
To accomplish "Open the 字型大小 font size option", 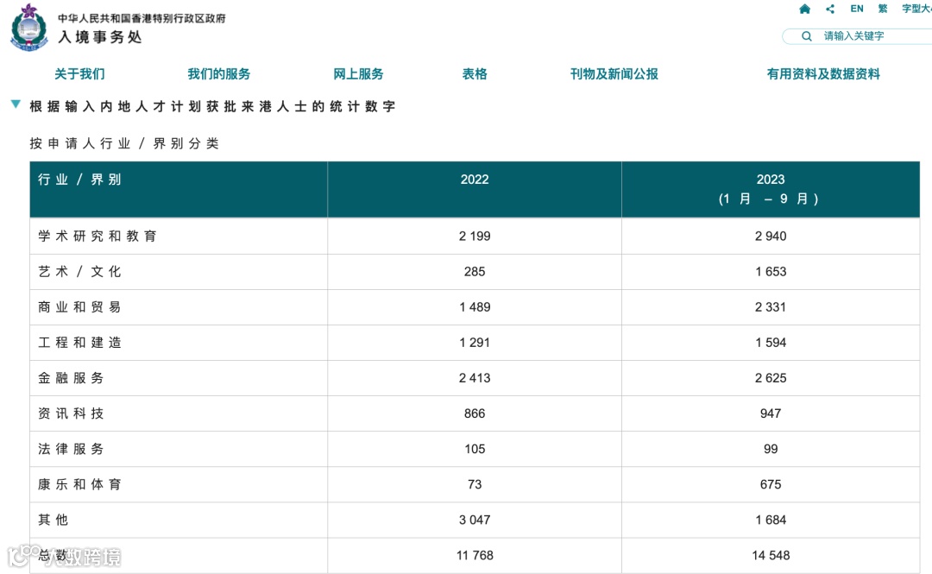I will pyautogui.click(x=916, y=9).
